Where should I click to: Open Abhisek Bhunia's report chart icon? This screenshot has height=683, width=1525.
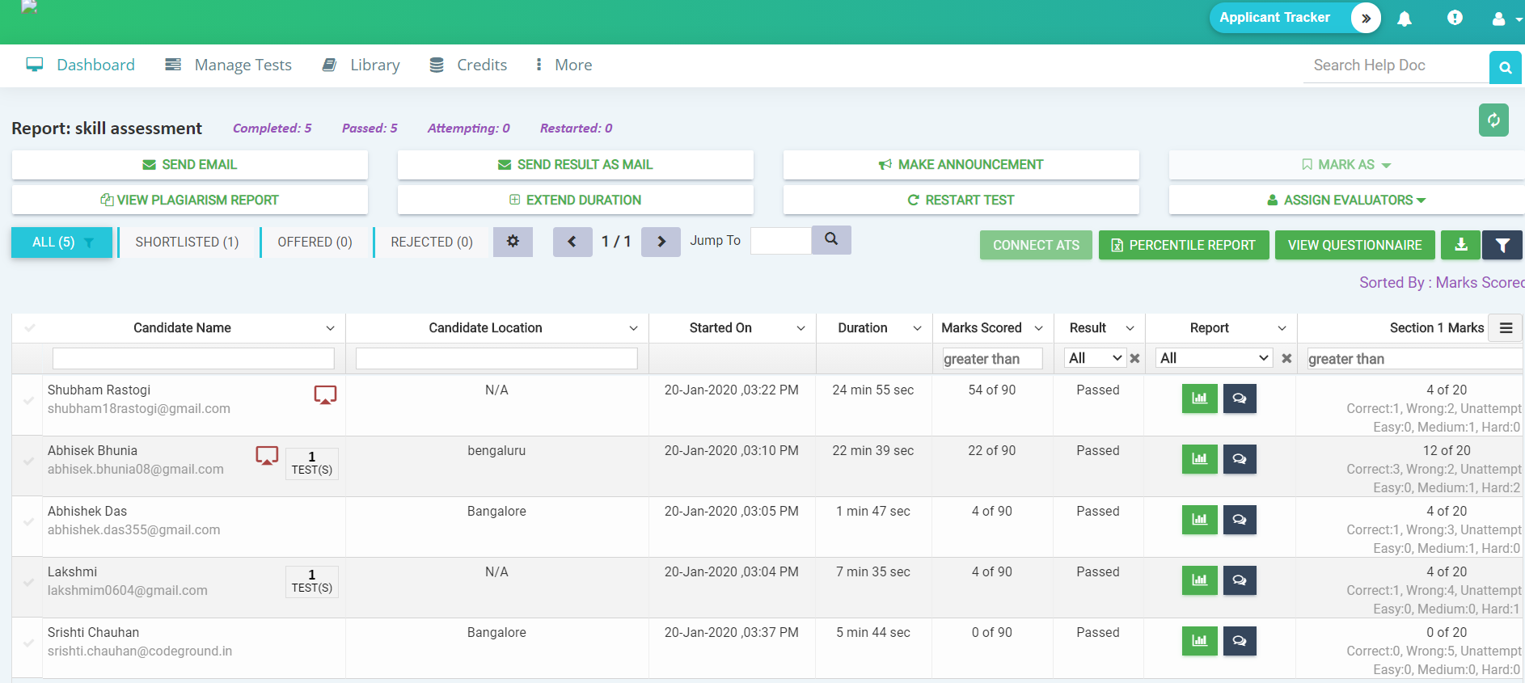coord(1200,459)
